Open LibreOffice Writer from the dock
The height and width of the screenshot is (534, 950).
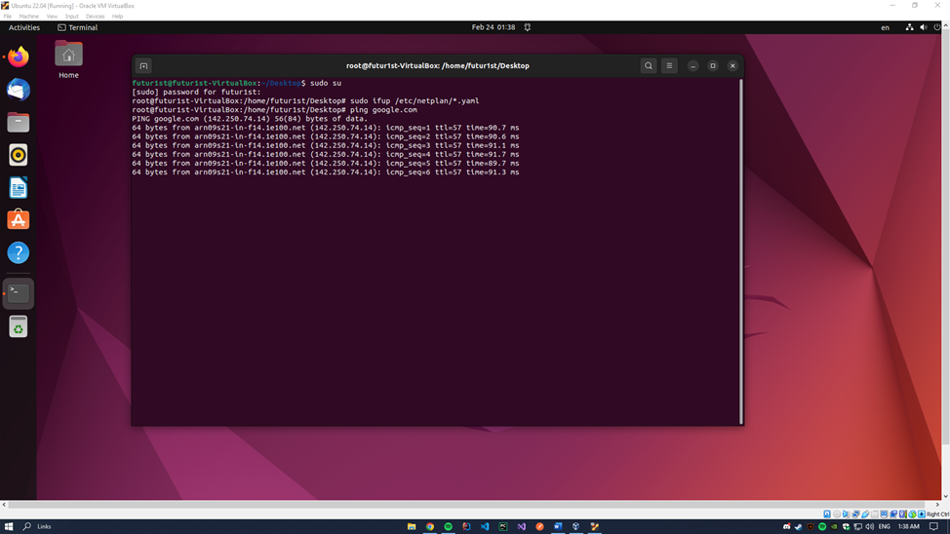coord(19,188)
